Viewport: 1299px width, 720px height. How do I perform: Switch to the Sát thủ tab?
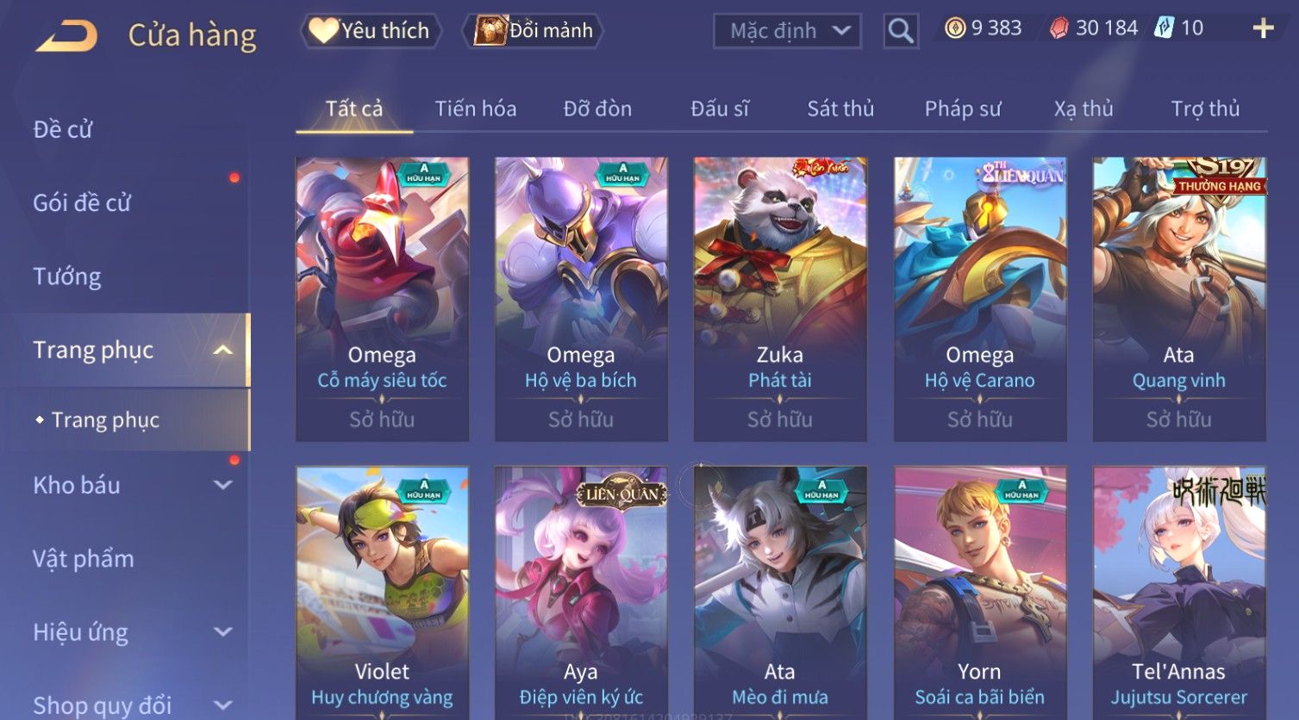(840, 109)
